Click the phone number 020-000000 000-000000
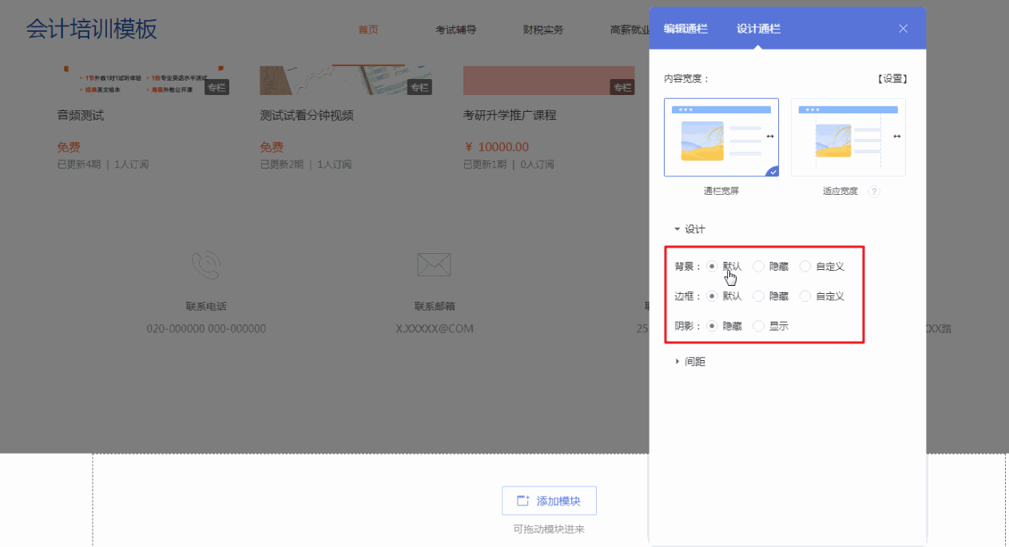This screenshot has width=1009, height=547. point(206,329)
